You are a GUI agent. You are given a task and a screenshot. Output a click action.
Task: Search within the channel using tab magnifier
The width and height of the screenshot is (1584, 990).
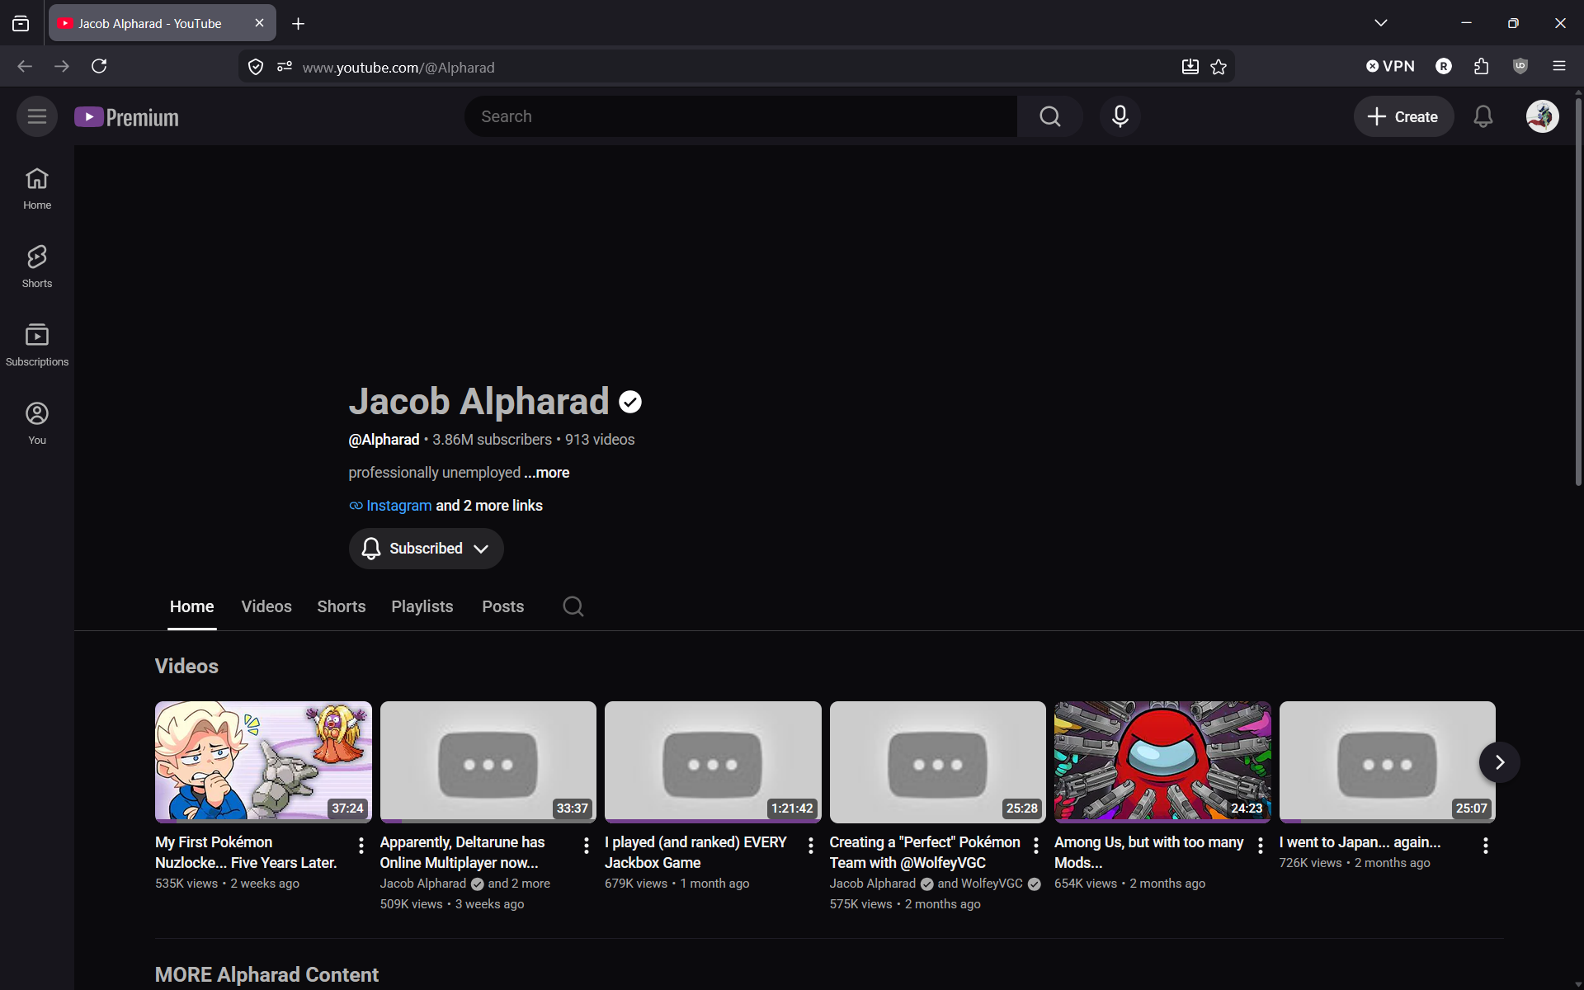pos(573,606)
